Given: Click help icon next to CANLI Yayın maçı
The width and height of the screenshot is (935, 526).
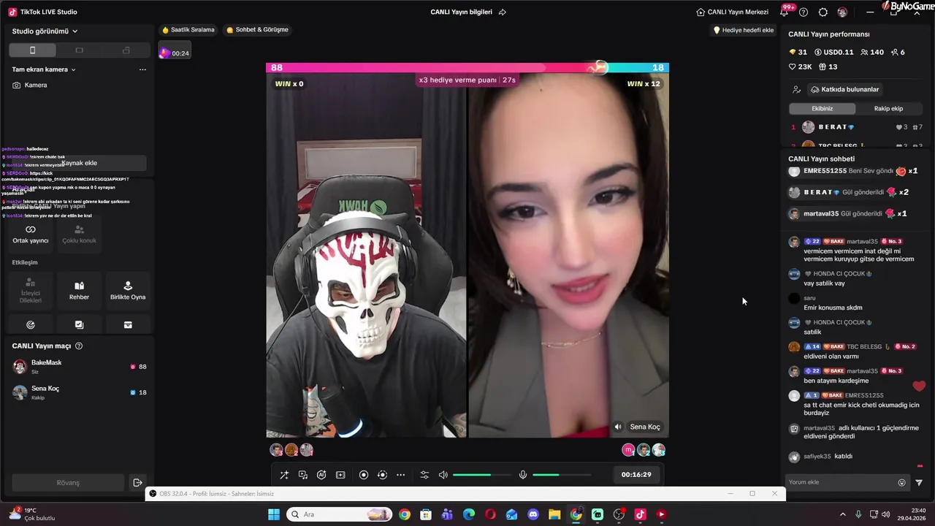Looking at the screenshot, I should 79,346.
